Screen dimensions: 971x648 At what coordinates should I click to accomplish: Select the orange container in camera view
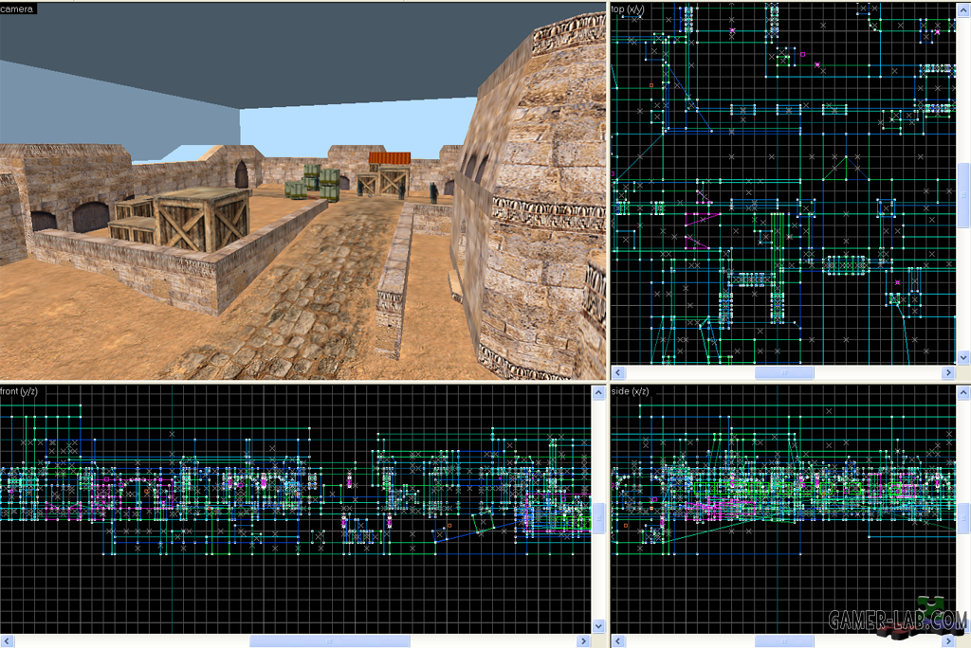pyautogui.click(x=390, y=158)
